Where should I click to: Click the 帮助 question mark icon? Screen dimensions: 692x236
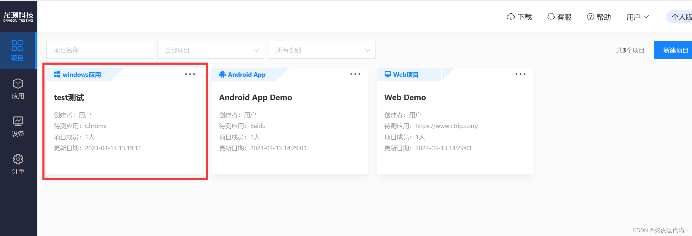[591, 17]
